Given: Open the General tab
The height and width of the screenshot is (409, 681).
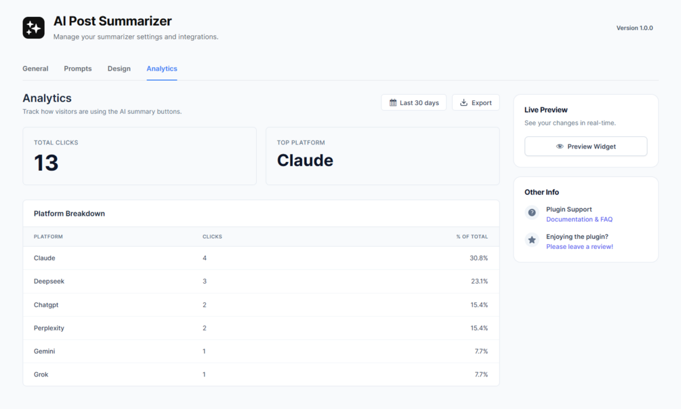Looking at the screenshot, I should [35, 69].
